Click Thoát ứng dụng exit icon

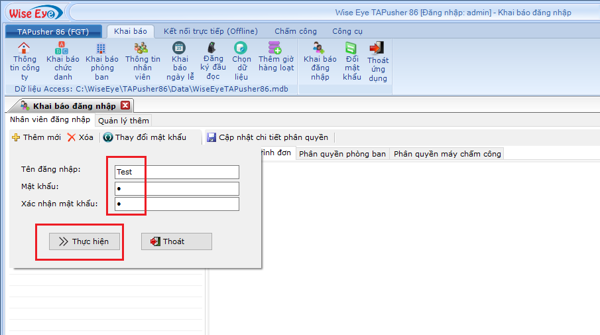(x=377, y=48)
